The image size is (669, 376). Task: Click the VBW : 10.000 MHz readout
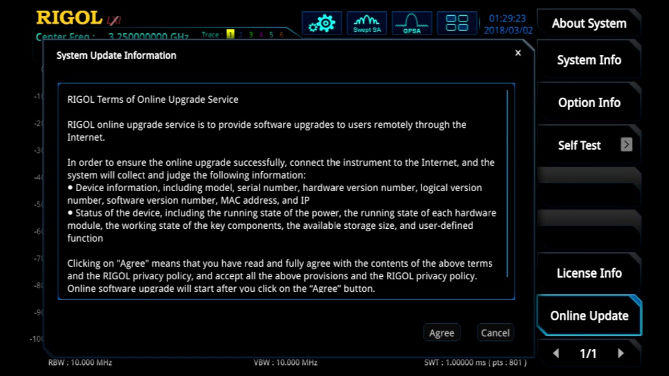point(285,362)
